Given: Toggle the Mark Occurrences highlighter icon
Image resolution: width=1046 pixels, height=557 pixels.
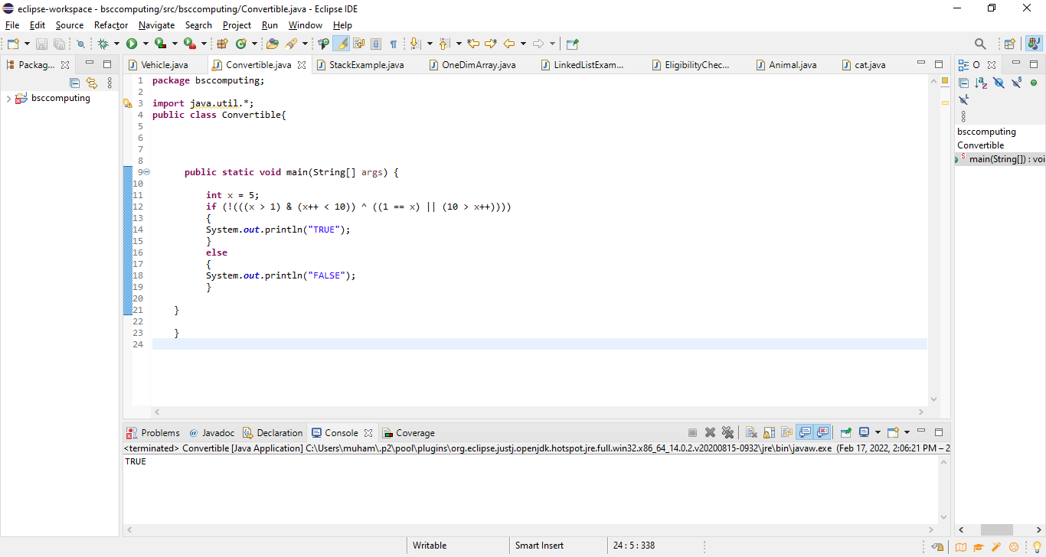Looking at the screenshot, I should pos(341,44).
